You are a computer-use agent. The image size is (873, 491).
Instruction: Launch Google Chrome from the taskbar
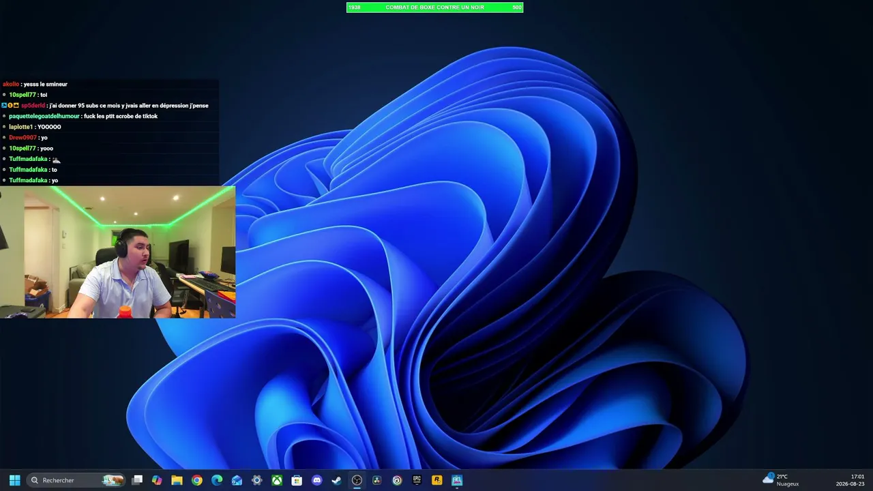(196, 480)
